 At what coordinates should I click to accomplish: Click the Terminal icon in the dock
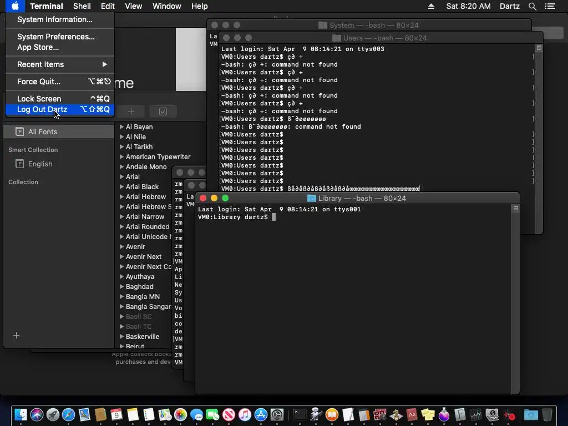(x=300, y=415)
